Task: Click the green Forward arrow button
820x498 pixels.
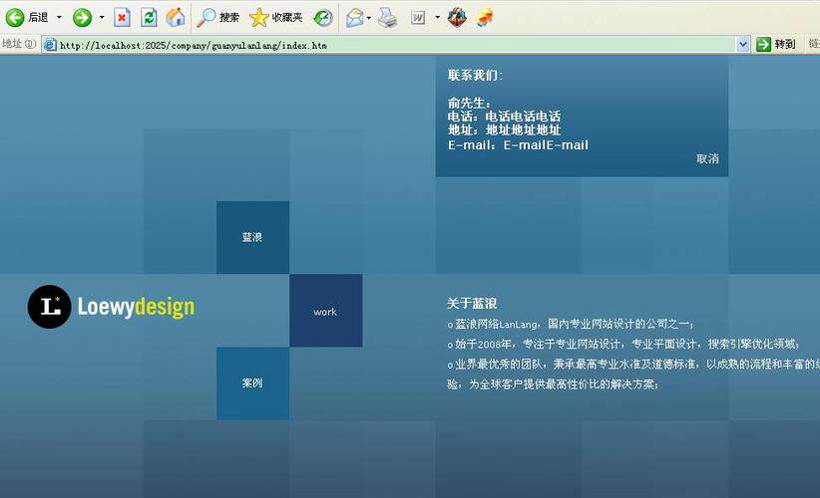Action: point(82,18)
